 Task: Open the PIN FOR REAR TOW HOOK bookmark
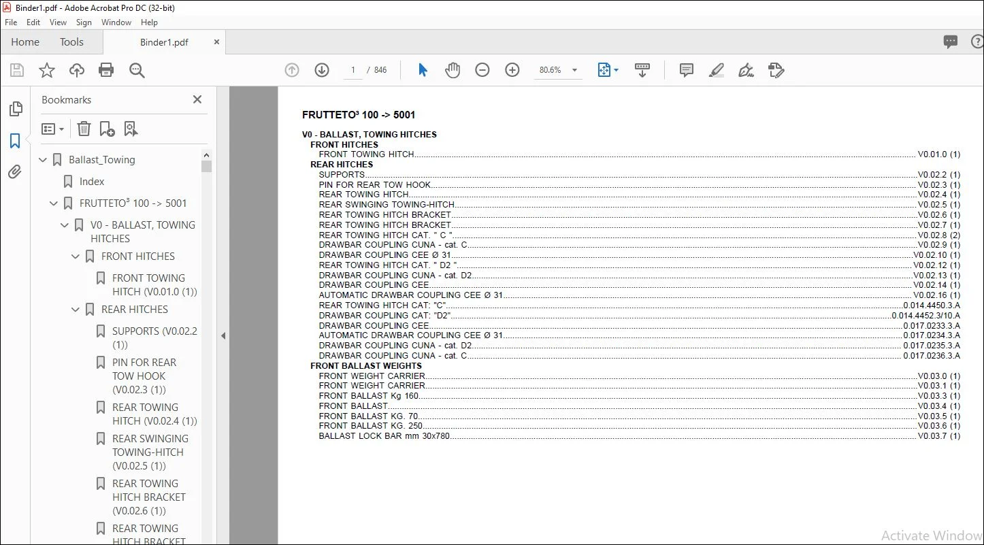point(144,376)
